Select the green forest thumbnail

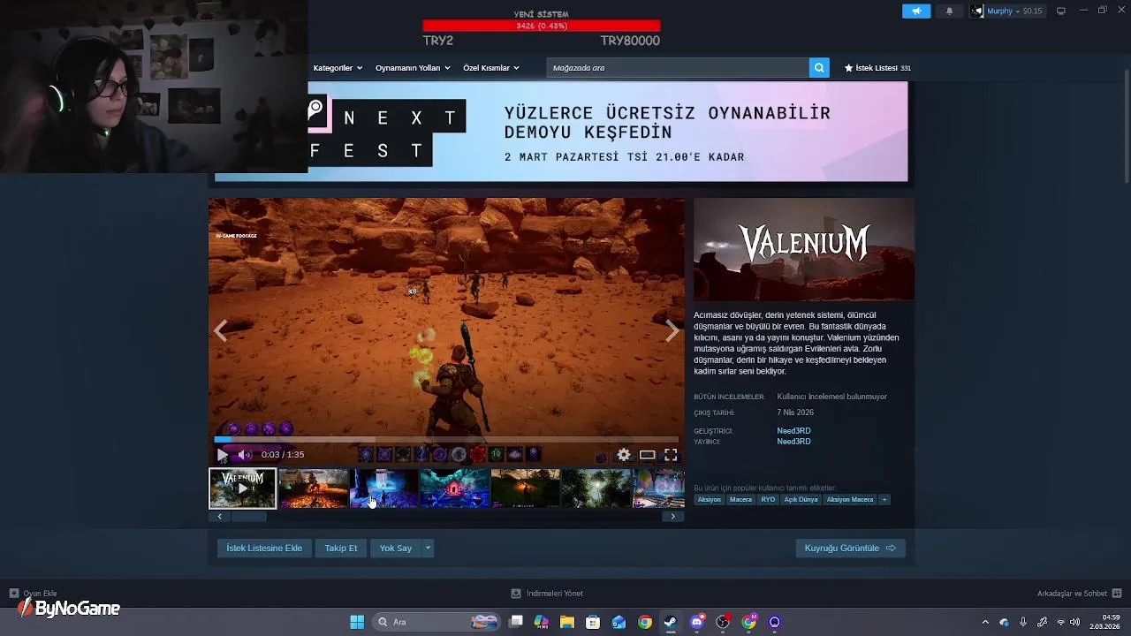coord(596,488)
